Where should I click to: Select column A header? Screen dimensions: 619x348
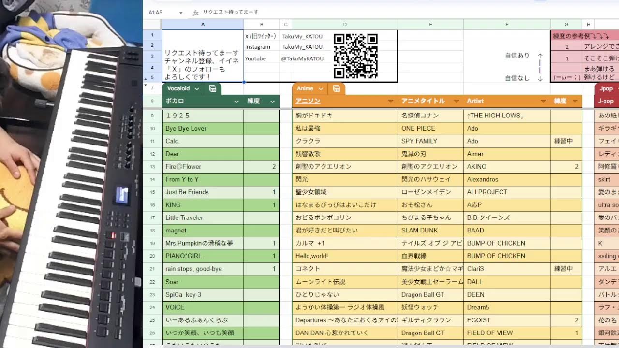point(203,25)
